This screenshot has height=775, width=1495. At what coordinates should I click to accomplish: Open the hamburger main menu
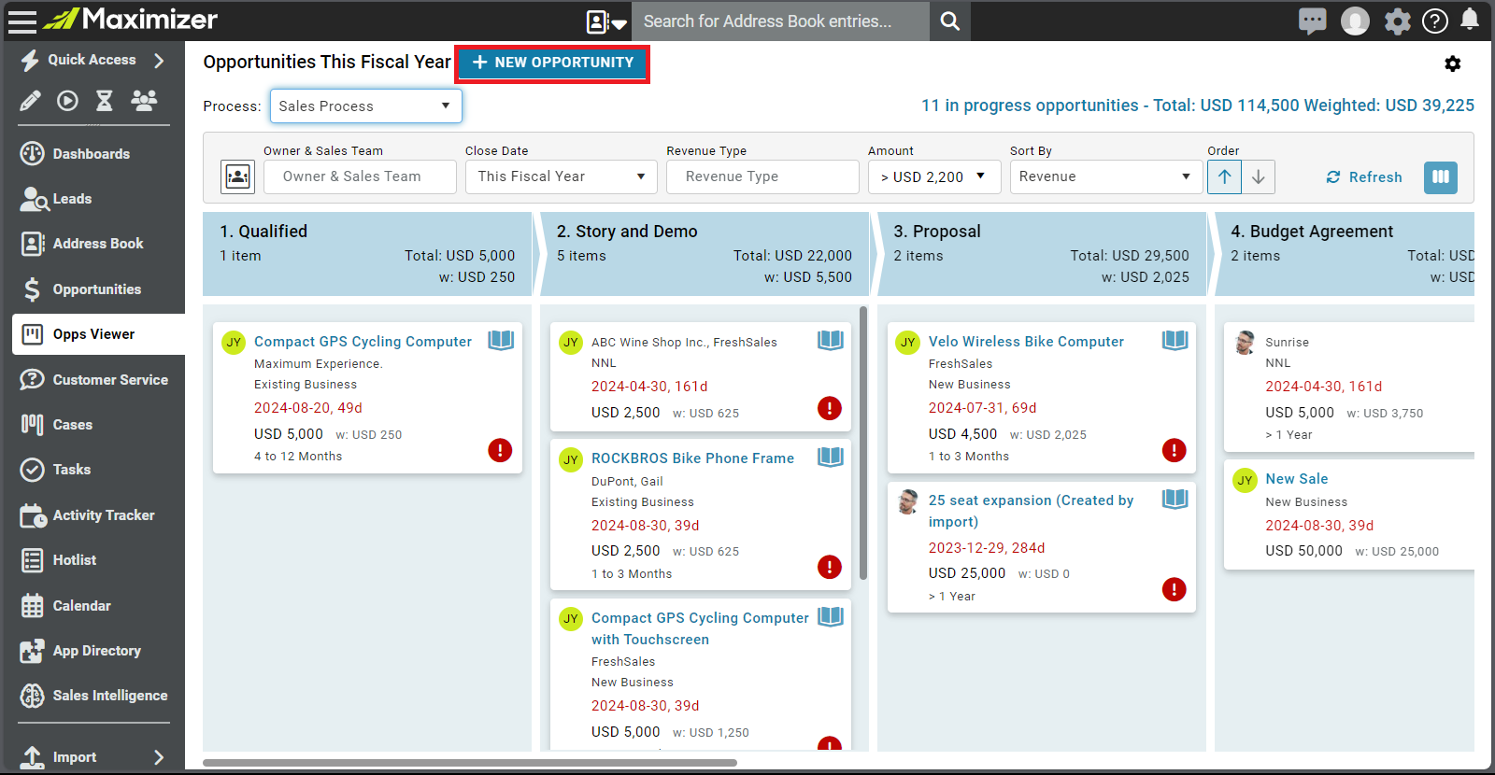21,21
